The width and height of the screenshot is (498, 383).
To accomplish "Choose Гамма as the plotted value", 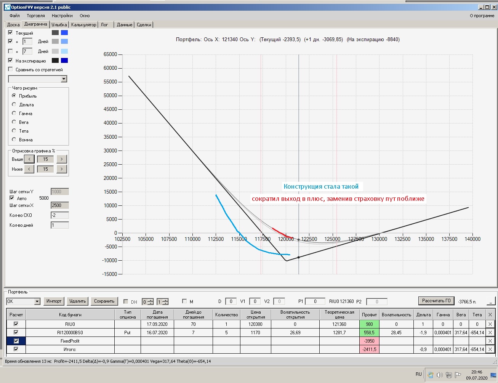I will pyautogui.click(x=14, y=113).
